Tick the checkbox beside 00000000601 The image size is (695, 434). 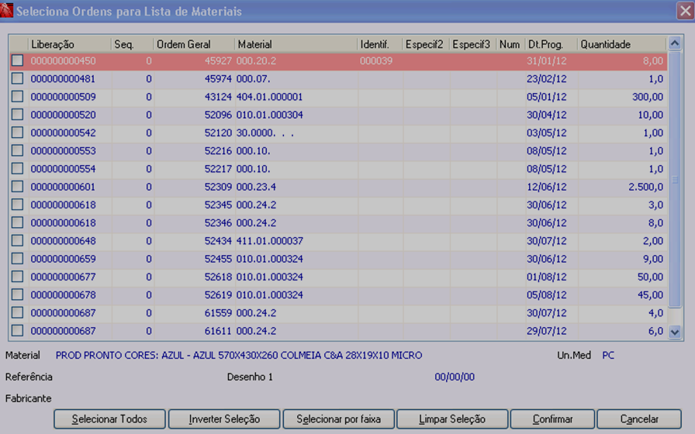(17, 187)
